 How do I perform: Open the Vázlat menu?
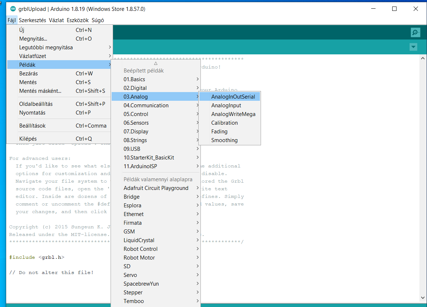pos(57,20)
